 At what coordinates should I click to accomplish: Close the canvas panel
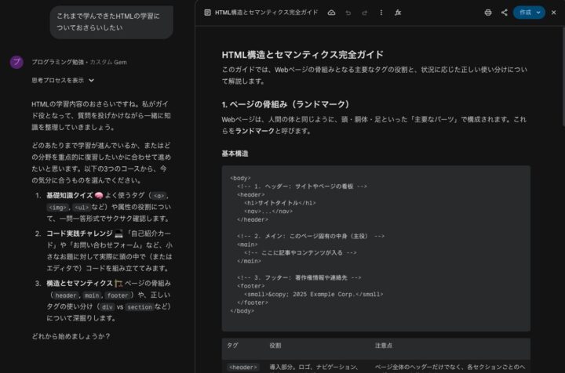(554, 13)
